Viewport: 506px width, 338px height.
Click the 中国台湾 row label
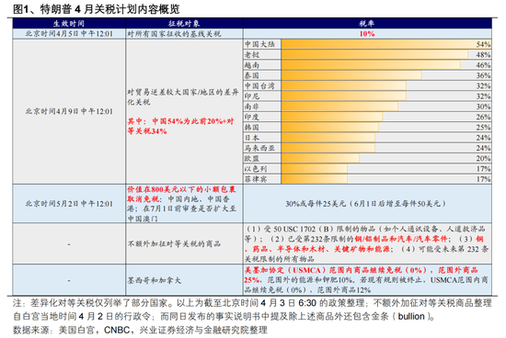[259, 85]
